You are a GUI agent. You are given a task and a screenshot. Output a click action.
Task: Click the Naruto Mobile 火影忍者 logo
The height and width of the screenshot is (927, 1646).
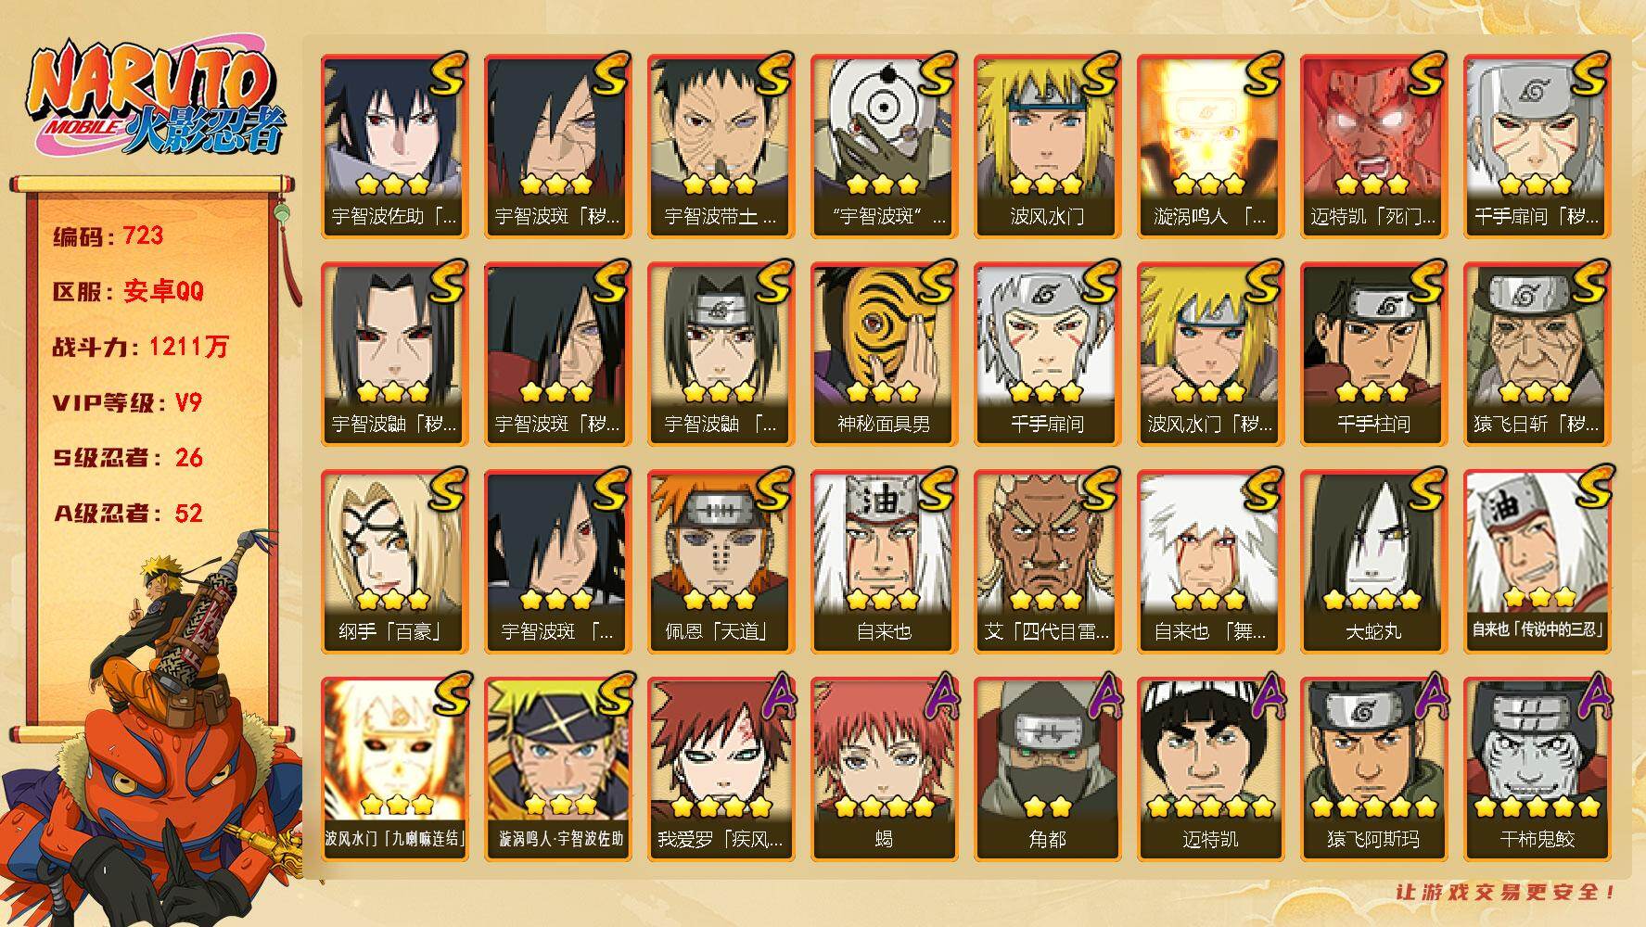(156, 100)
